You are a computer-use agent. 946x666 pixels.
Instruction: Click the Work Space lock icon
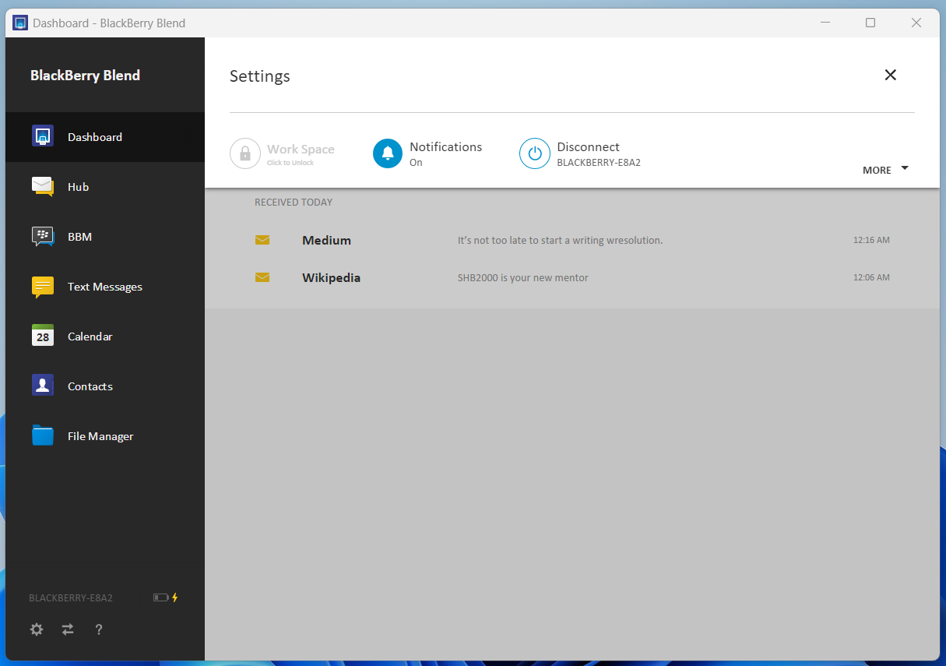(245, 153)
